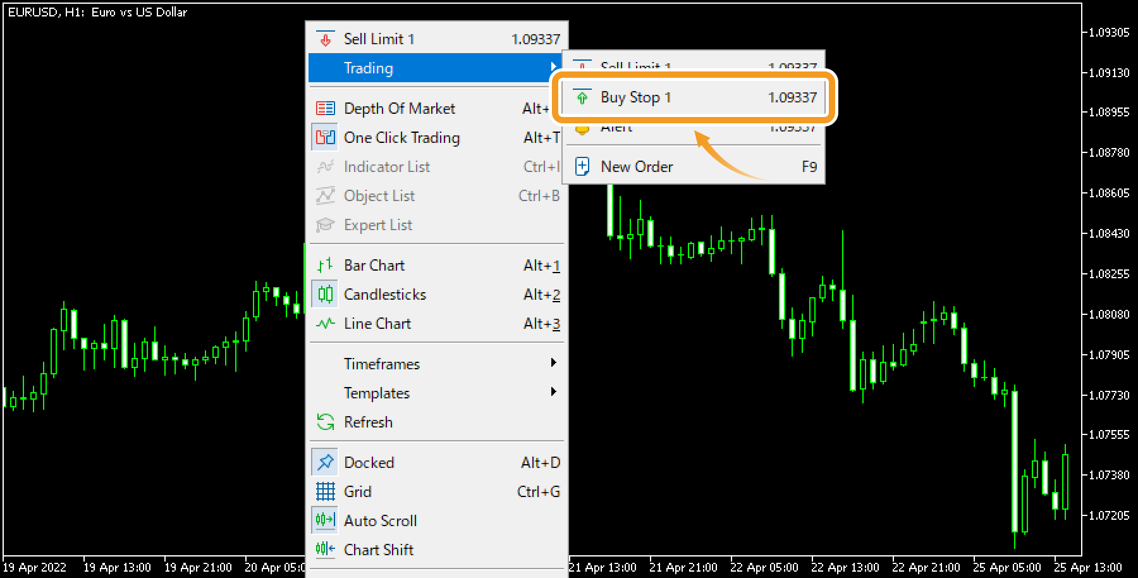The width and height of the screenshot is (1138, 578).
Task: Open the Expert List entry
Action: [x=378, y=224]
